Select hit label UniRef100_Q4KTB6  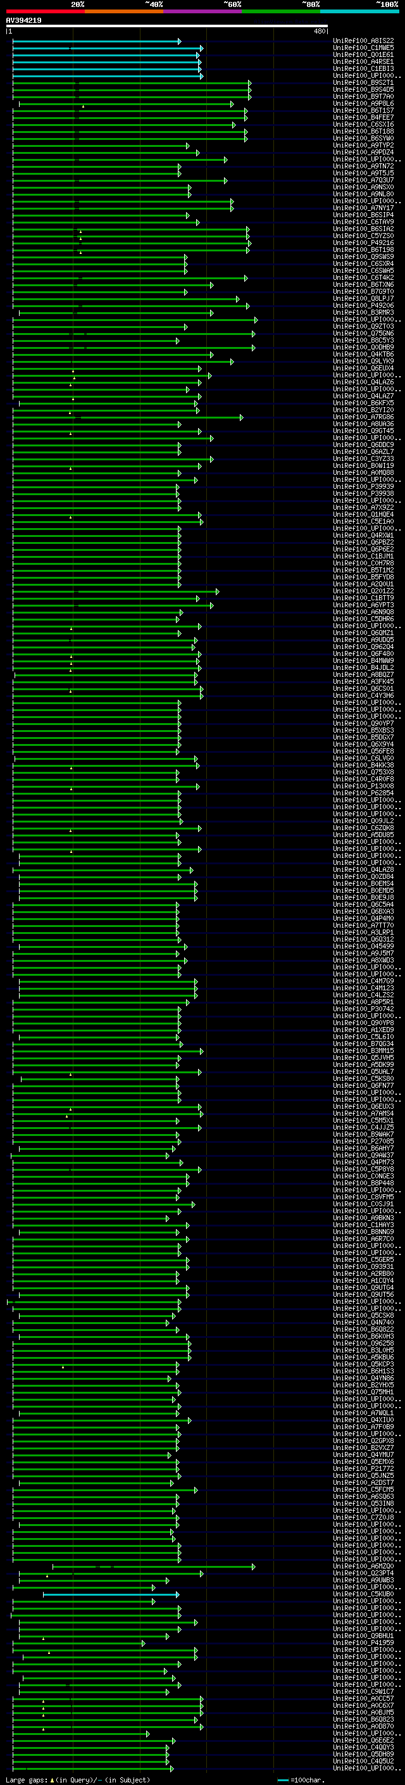pos(363,354)
